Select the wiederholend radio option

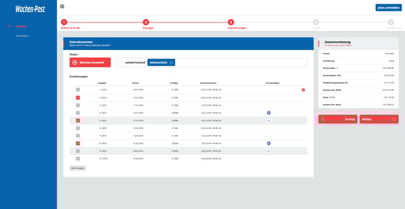point(120,63)
